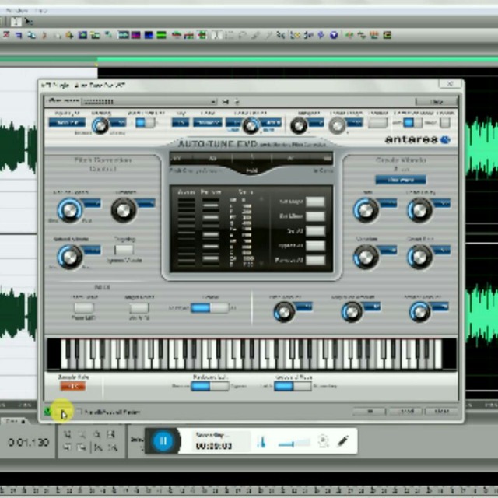Viewport: 498px width, 498px height.
Task: Click the green preview play button
Action: pos(49,412)
